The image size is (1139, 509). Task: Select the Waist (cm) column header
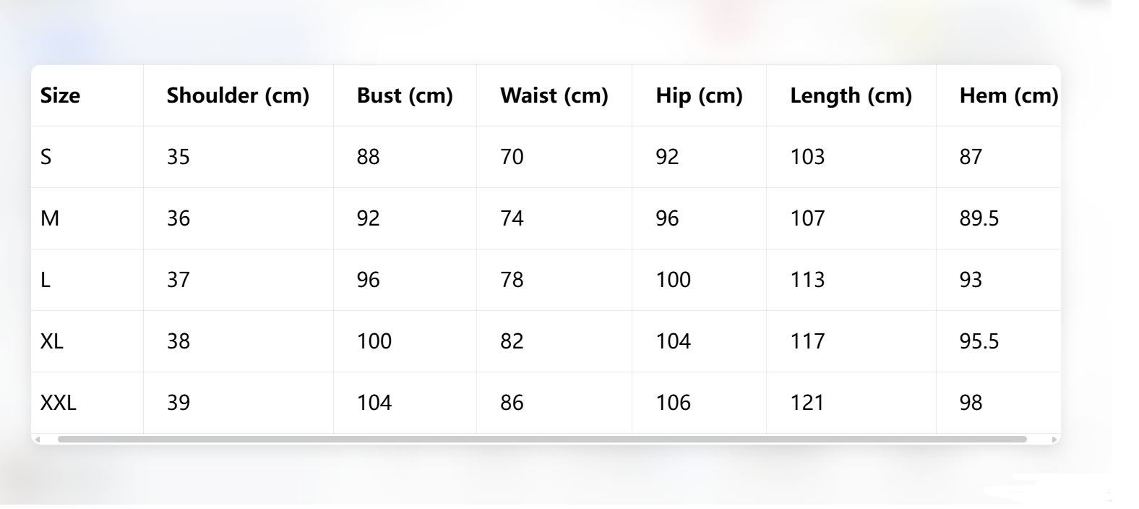[554, 95]
